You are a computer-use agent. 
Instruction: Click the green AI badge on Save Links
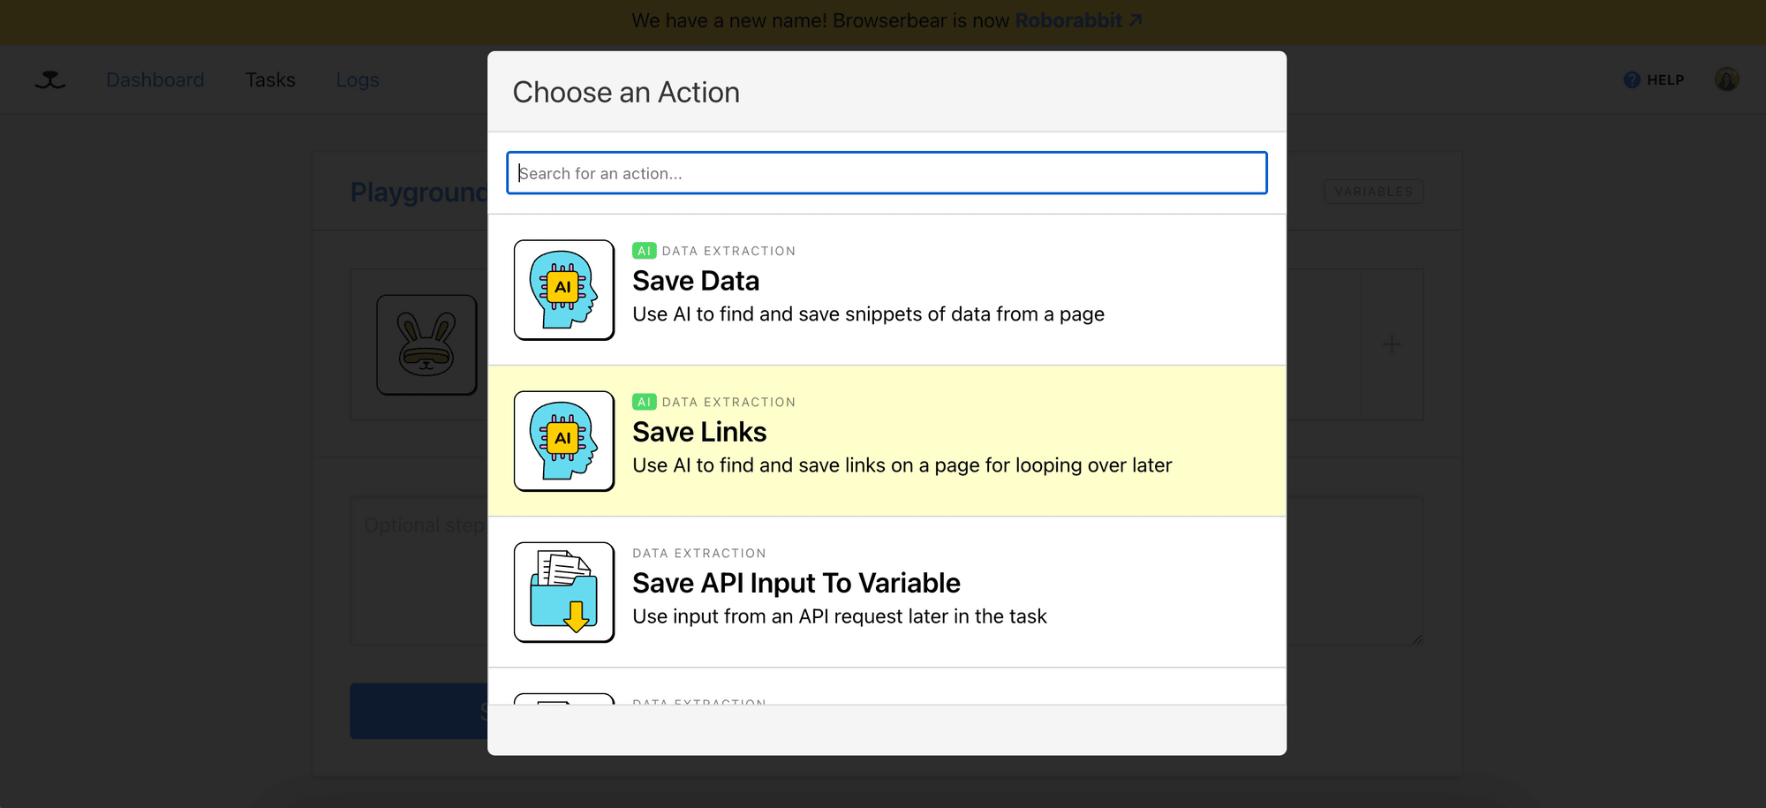tap(644, 402)
